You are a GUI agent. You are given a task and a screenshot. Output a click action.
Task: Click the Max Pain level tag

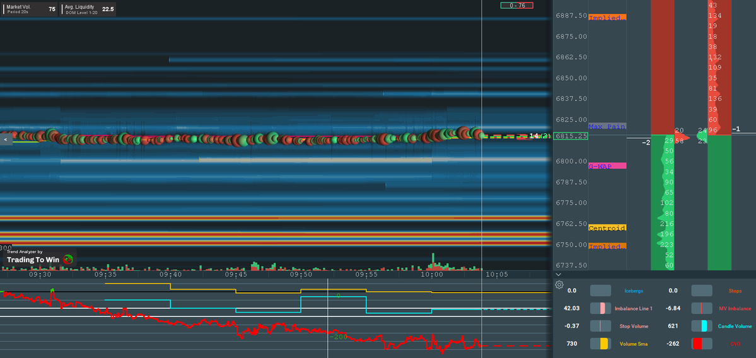[x=607, y=126]
